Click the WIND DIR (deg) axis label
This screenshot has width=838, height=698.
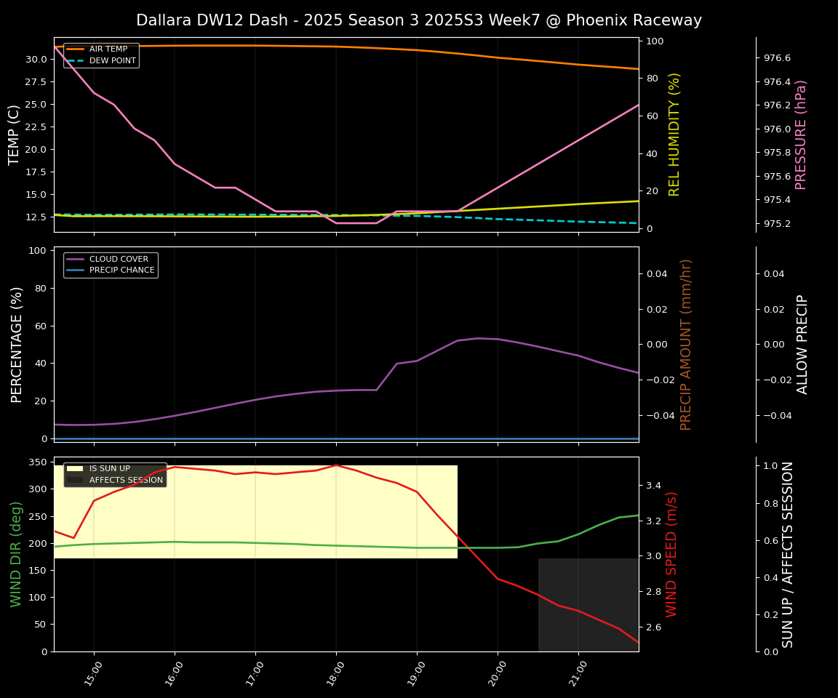tap(16, 554)
